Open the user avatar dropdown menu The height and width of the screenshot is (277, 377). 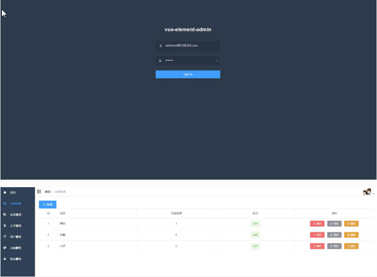click(368, 192)
